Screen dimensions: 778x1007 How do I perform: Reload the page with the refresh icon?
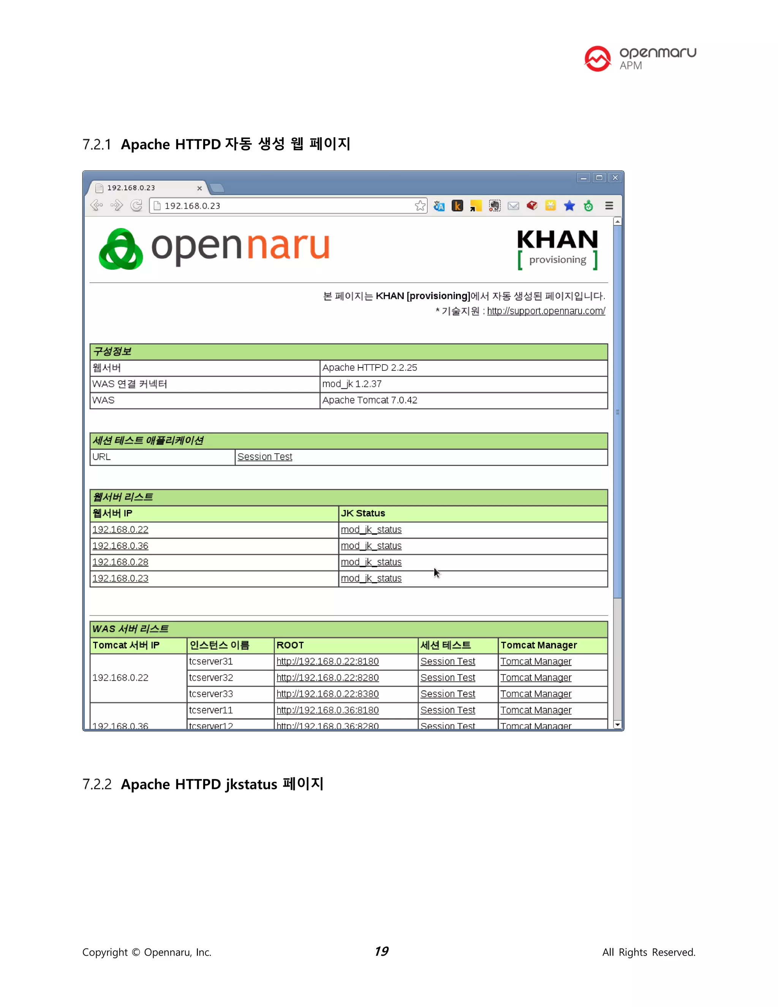click(136, 206)
